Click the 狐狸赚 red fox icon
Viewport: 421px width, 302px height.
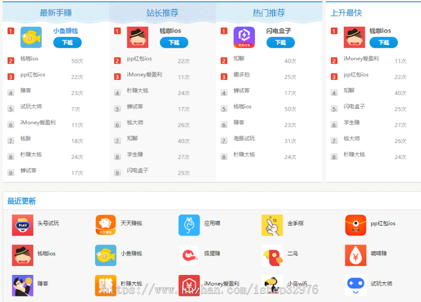point(189,256)
